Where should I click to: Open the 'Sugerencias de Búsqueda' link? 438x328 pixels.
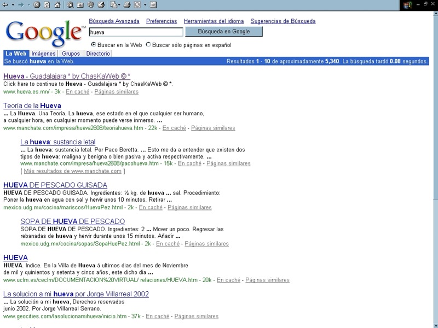(283, 21)
